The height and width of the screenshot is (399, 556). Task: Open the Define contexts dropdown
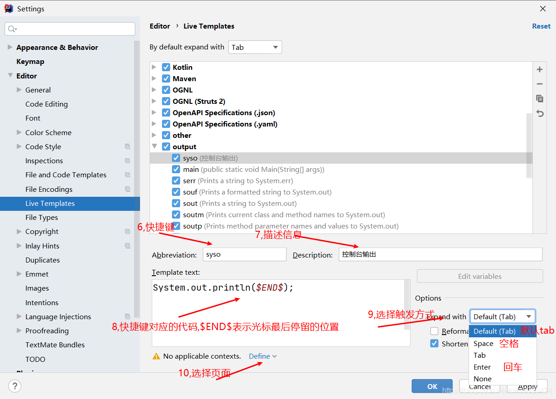point(263,356)
